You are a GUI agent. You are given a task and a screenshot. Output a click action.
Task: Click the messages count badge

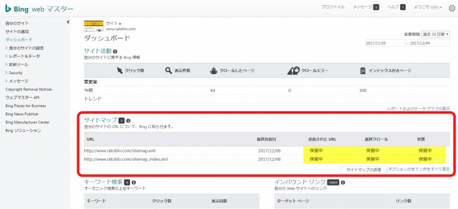click(376, 7)
